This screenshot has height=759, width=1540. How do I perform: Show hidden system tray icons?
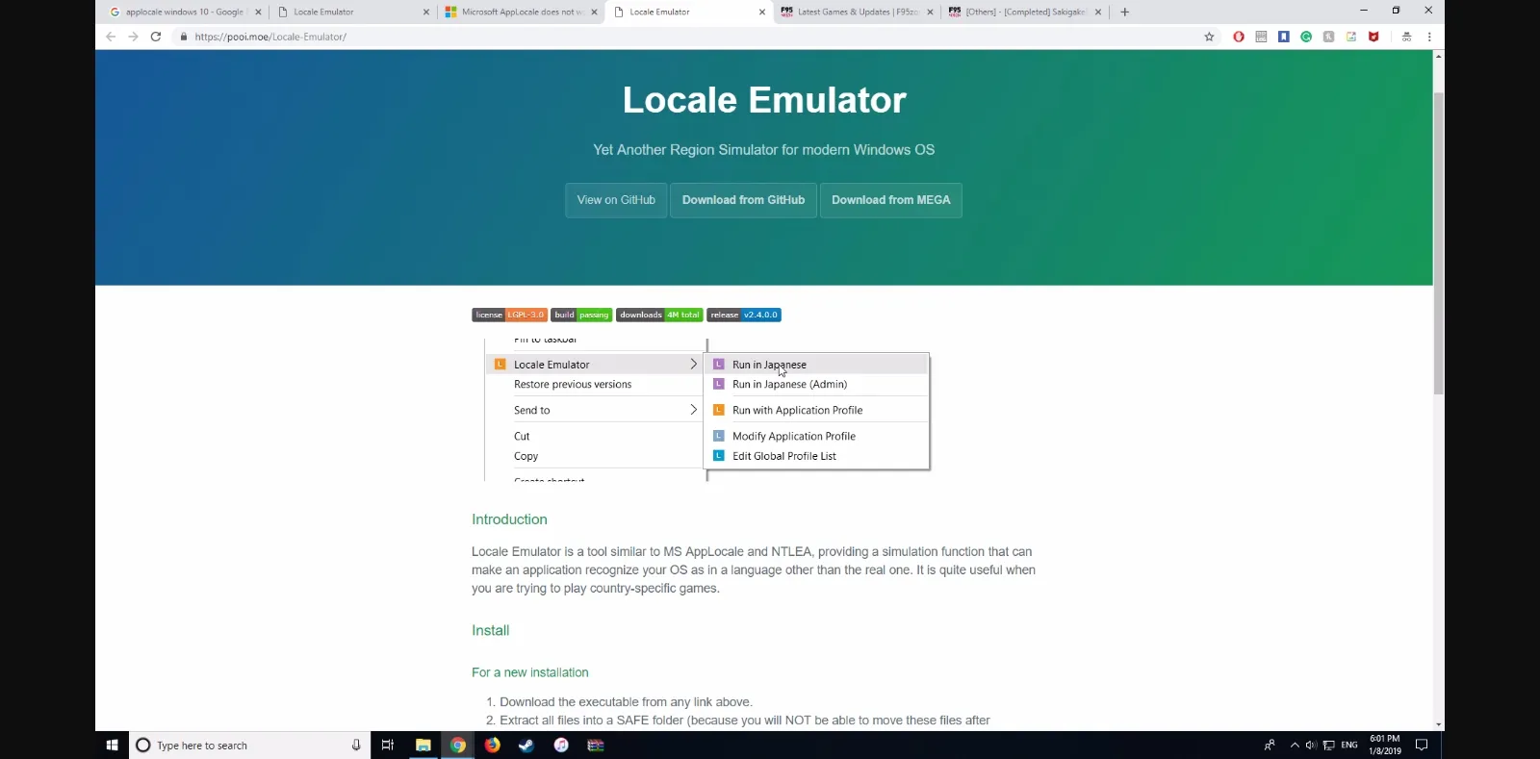pyautogui.click(x=1295, y=745)
